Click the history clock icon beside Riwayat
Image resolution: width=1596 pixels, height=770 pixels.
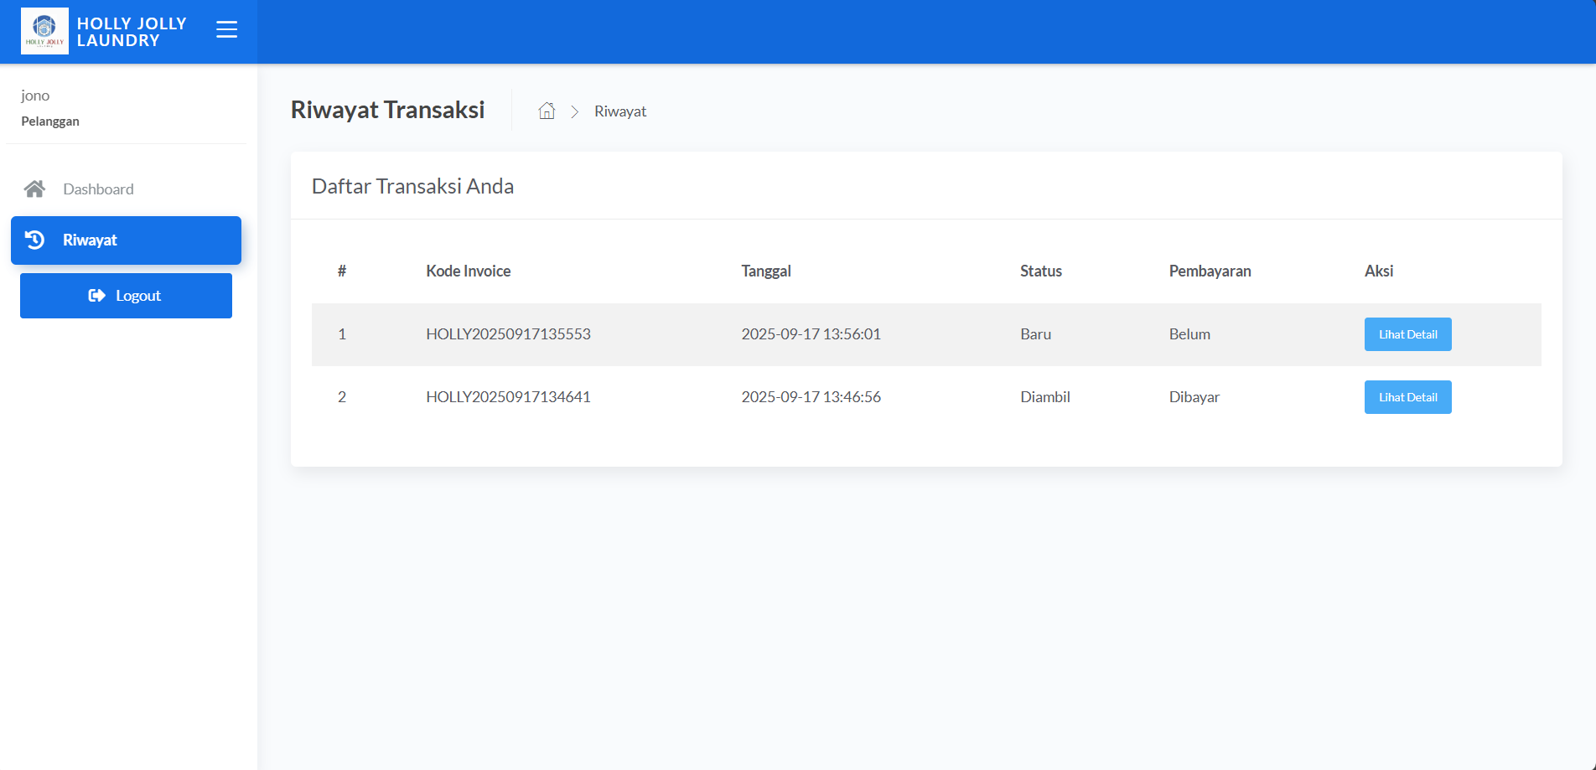click(34, 240)
